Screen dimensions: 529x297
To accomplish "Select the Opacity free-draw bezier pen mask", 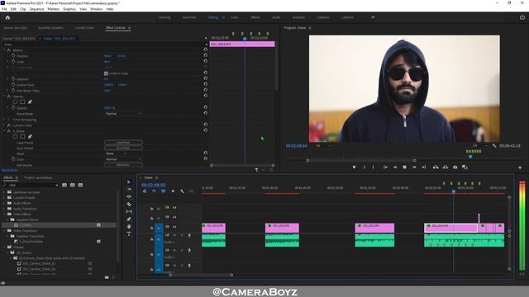I will (30, 101).
